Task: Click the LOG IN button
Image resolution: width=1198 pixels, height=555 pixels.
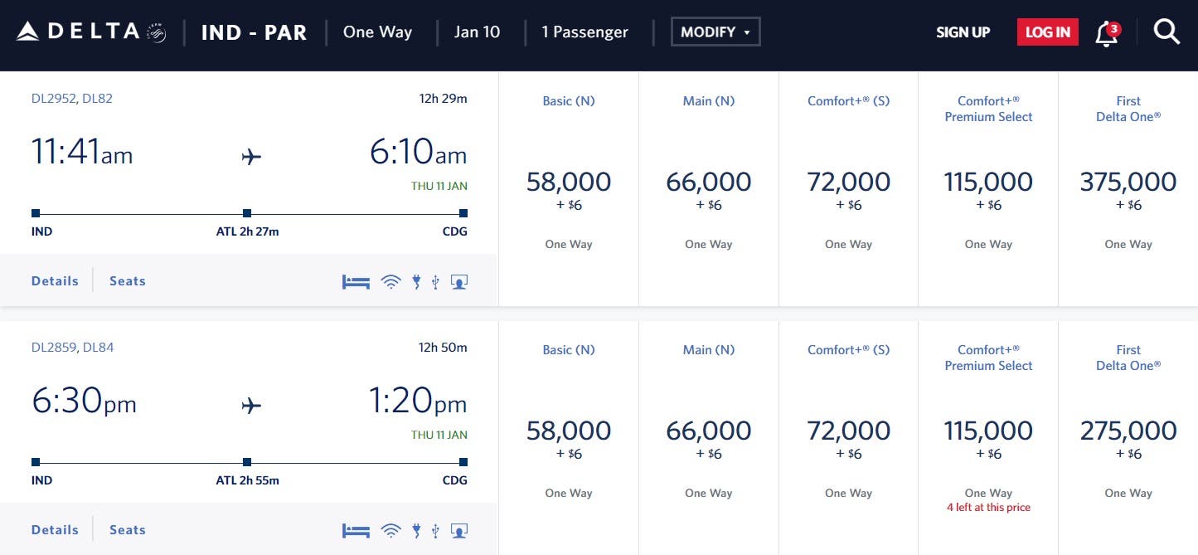Action: (x=1047, y=32)
